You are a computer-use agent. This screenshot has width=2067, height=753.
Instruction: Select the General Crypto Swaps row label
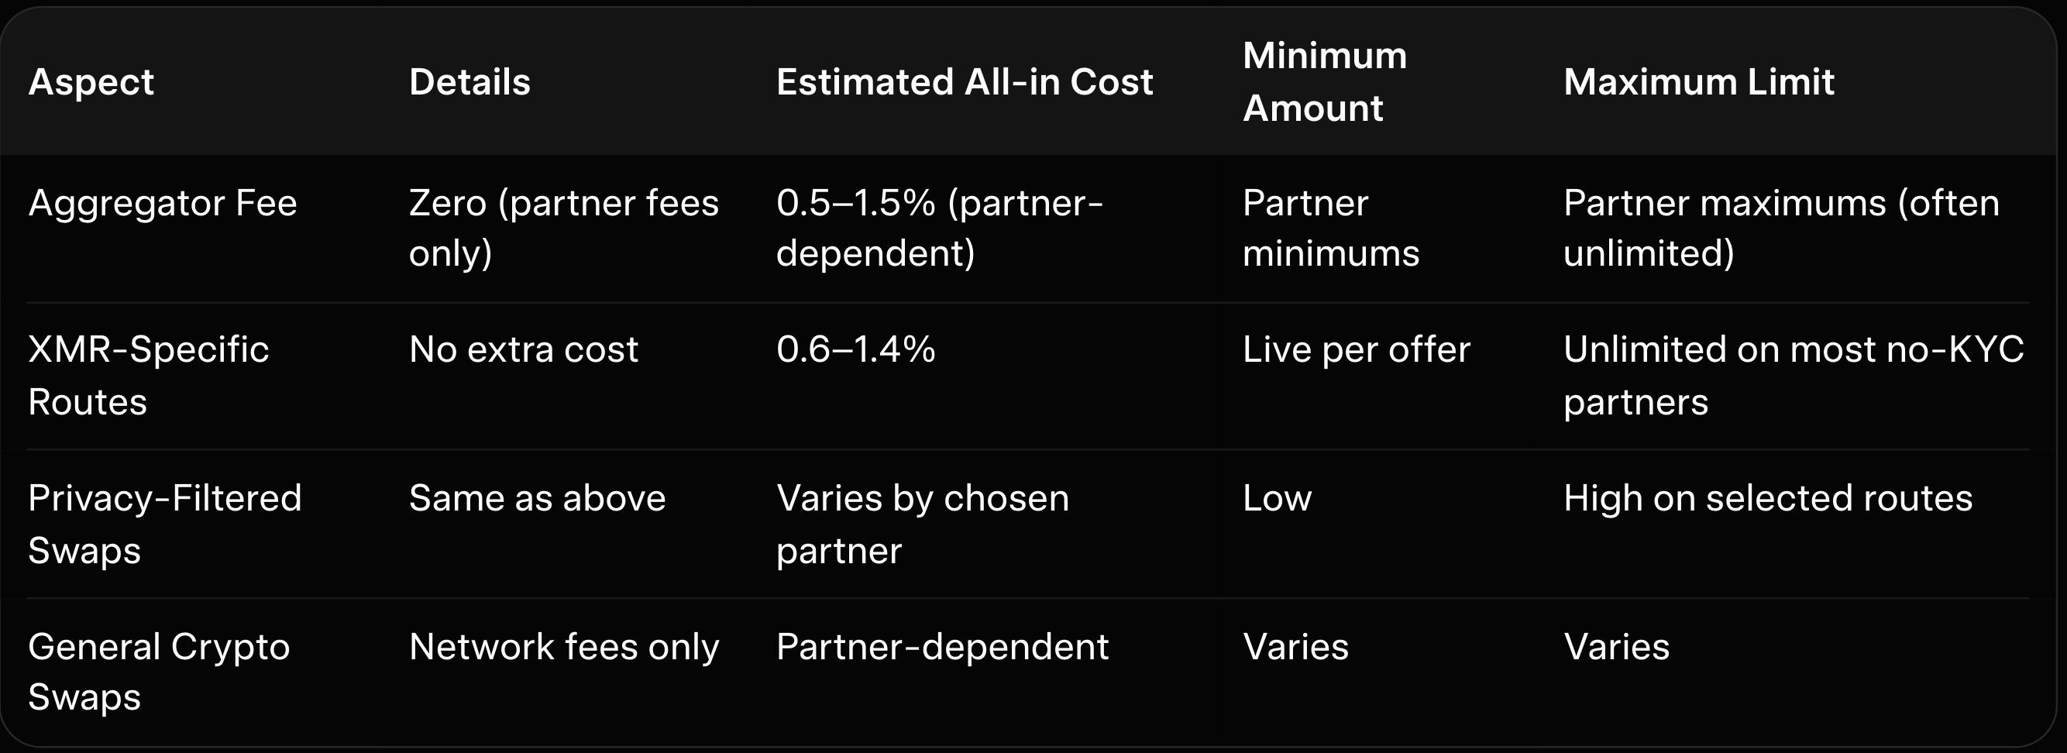pyautogui.click(x=158, y=671)
